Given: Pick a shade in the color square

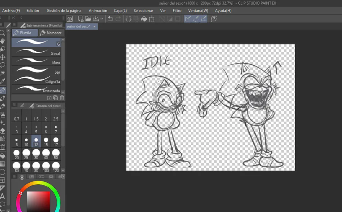Looking at the screenshot, I should click(x=38, y=201).
